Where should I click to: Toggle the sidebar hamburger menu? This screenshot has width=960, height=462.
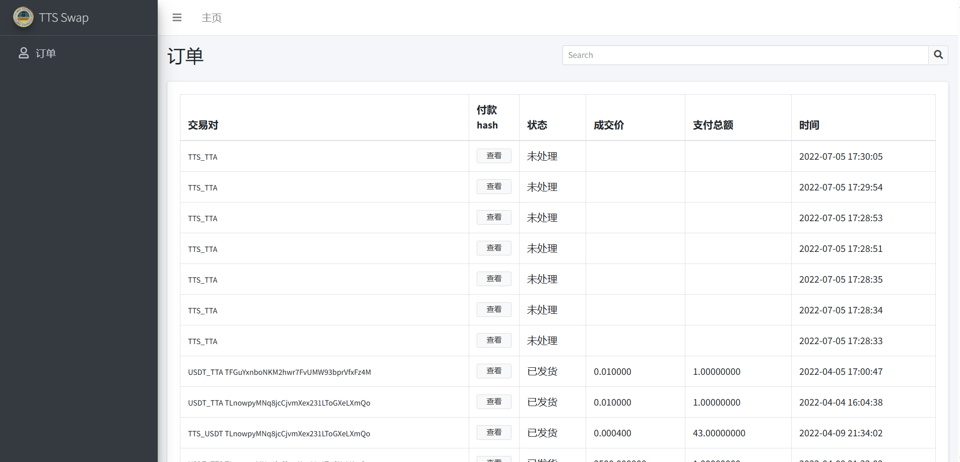tap(177, 18)
